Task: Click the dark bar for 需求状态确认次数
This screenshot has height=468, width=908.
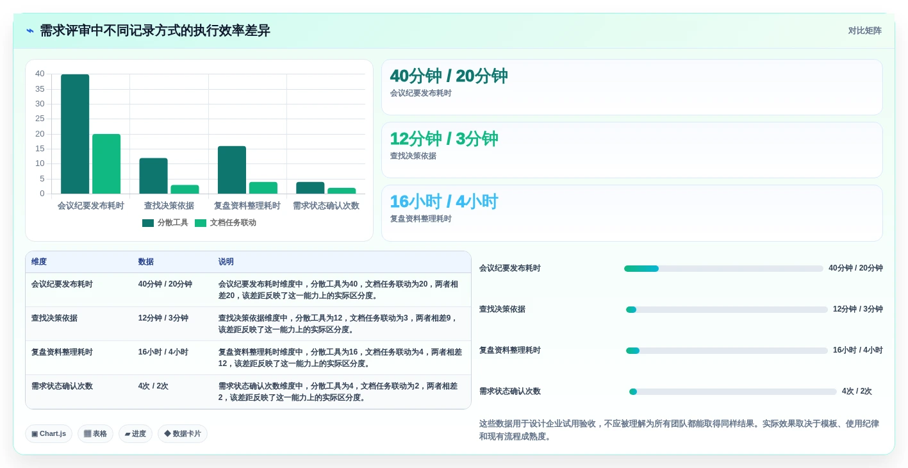Action: pyautogui.click(x=310, y=188)
